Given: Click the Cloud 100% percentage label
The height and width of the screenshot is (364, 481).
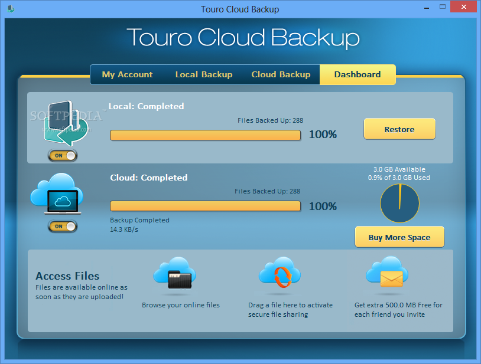Looking at the screenshot, I should 323,206.
